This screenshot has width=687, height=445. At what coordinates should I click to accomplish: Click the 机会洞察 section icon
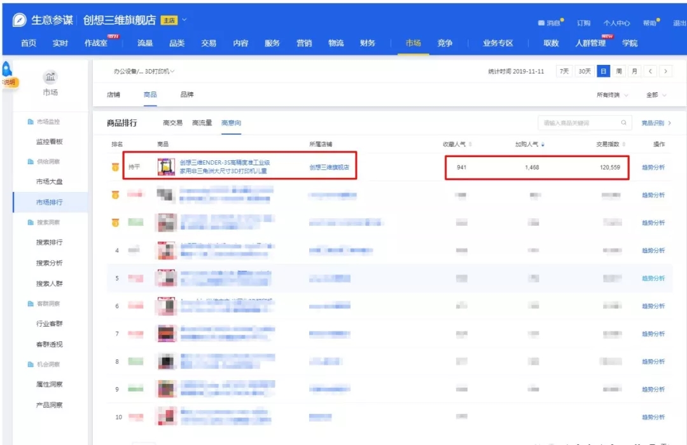[x=31, y=364]
